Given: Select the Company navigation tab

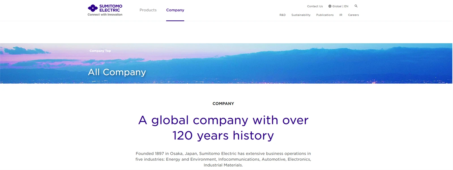Looking at the screenshot, I should [x=175, y=10].
